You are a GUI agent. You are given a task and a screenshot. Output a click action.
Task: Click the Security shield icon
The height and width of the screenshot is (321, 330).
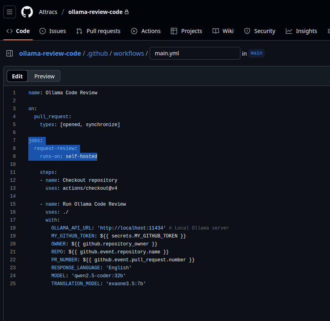[x=247, y=31]
